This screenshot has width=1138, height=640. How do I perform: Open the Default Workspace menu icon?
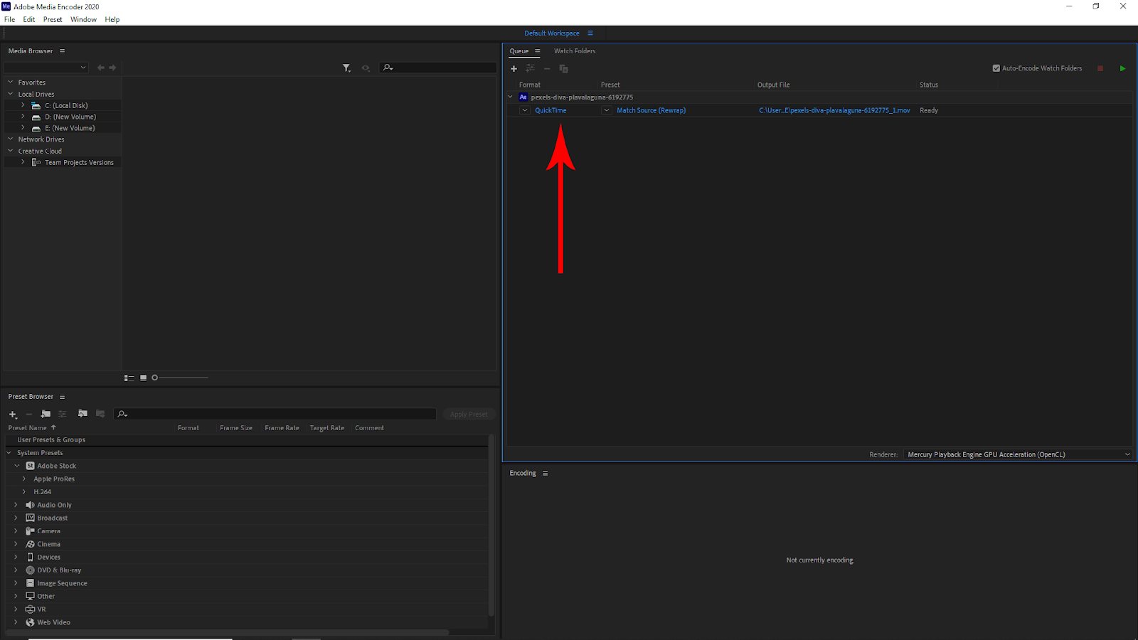[x=590, y=33]
